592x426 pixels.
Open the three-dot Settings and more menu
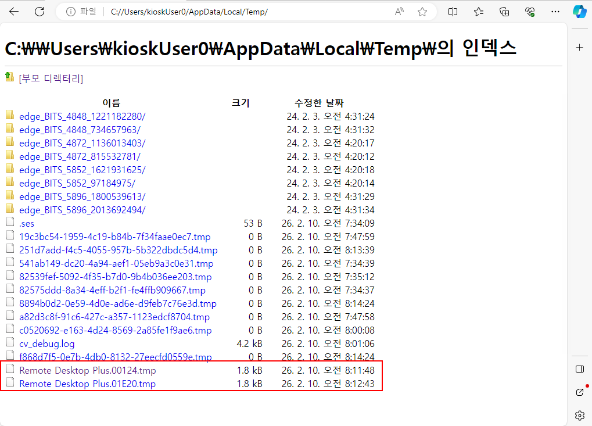[x=555, y=12]
